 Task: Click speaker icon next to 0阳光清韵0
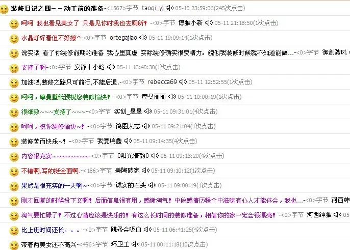tap(155, 156)
